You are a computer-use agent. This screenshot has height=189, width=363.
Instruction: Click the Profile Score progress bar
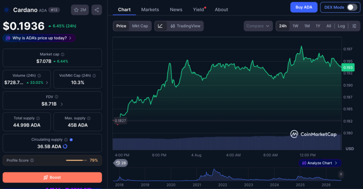(77, 160)
